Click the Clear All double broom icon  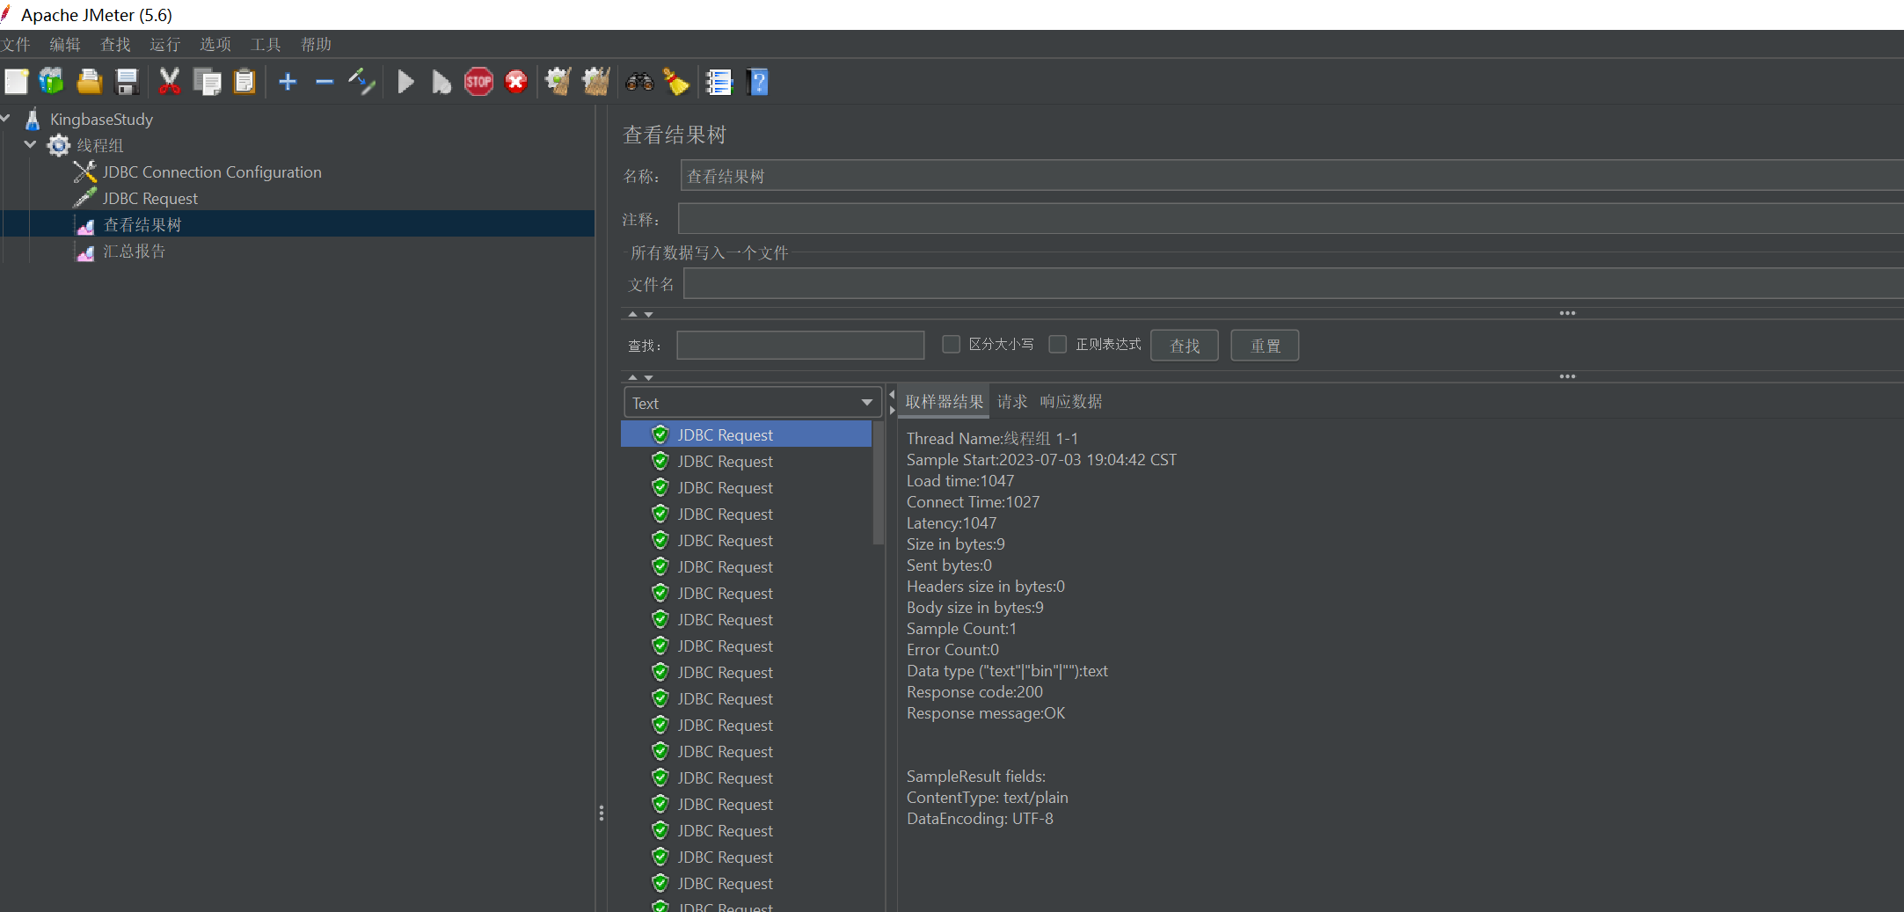coord(596,82)
